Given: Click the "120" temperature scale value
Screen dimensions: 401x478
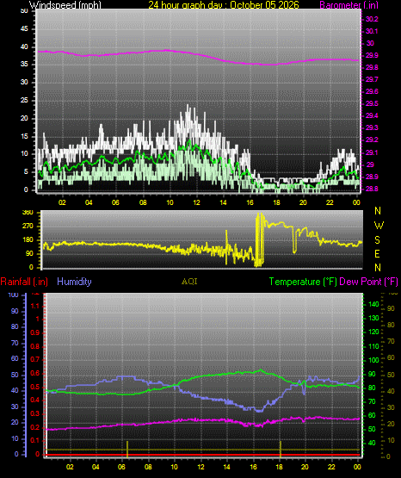Looking at the screenshot, I should coord(374,332).
